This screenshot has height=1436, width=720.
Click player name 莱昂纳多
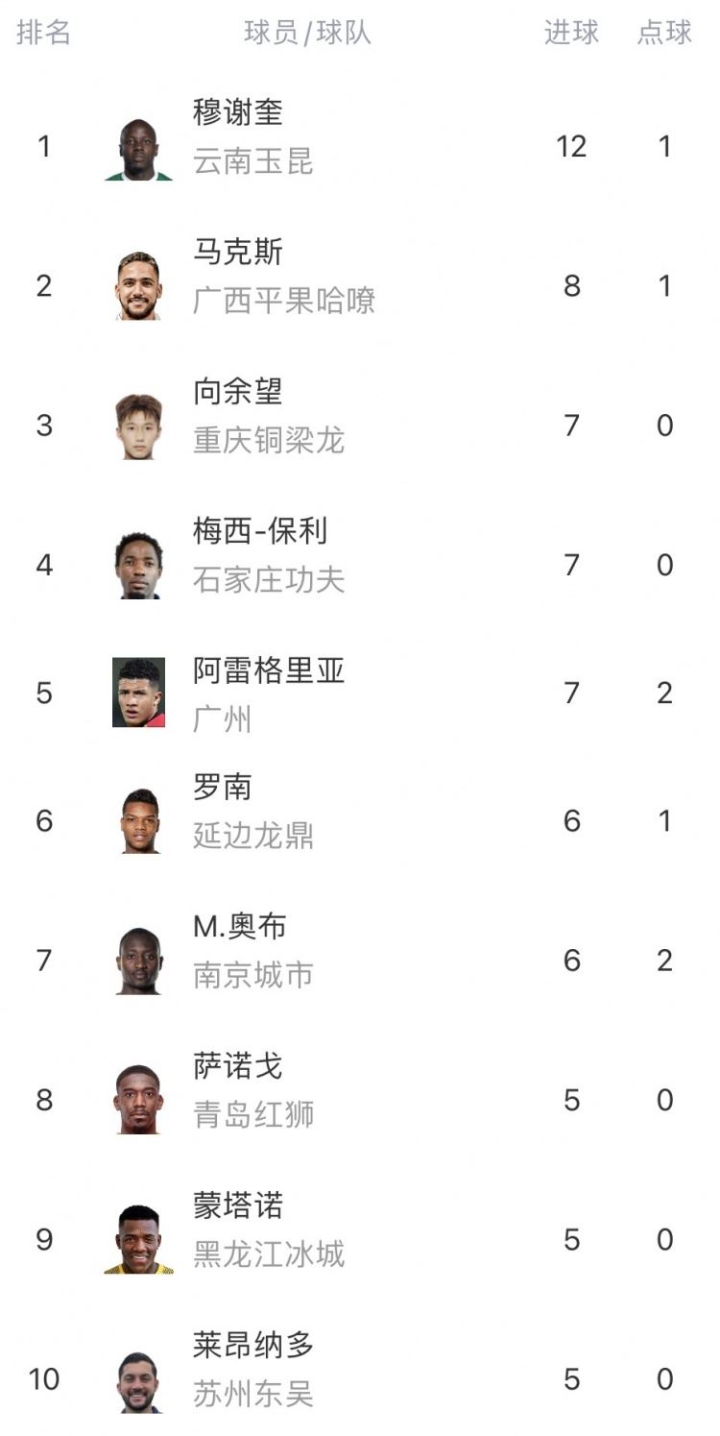coord(253,1346)
